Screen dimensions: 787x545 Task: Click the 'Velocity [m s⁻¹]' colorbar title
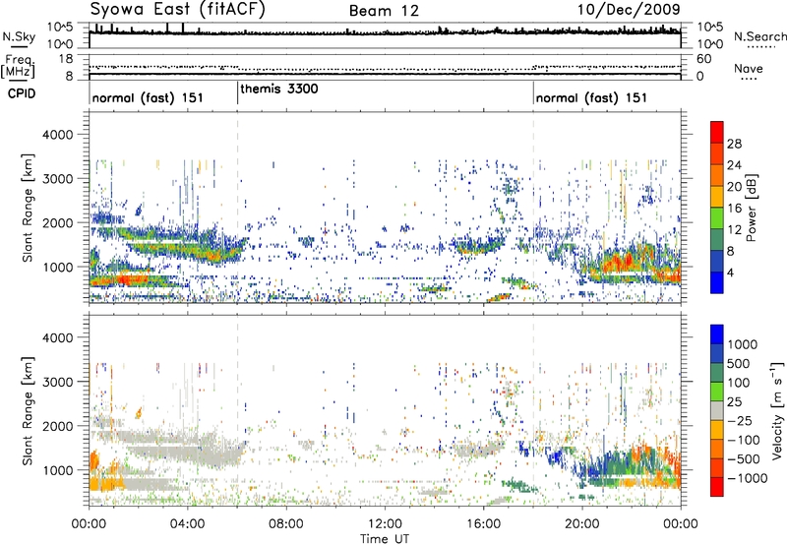777,410
